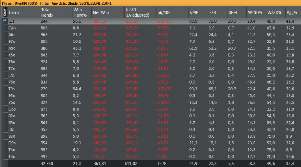
Task: Sort by the Total Hands column header
Action: tap(56, 12)
